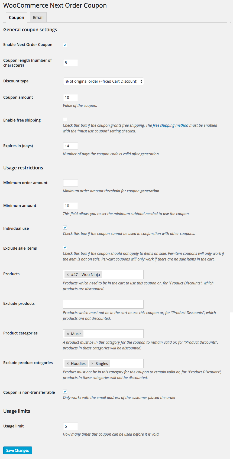Focus the Coupon amount field

click(70, 98)
